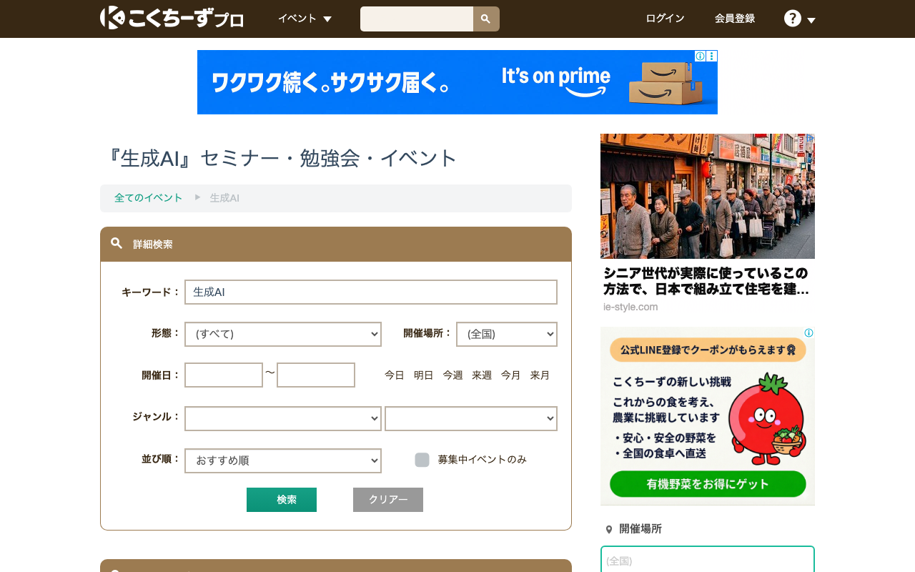Select the 明日 date shortcut

[424, 375]
